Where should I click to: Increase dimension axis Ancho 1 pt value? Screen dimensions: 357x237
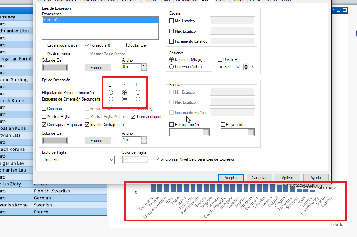[x=144, y=139]
